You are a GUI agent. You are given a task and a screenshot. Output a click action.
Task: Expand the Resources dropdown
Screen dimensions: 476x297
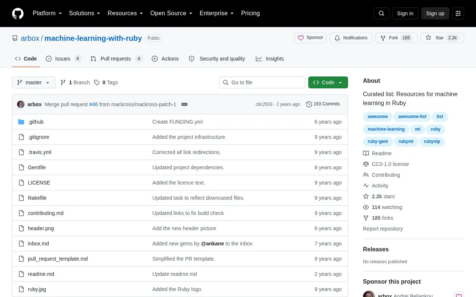(x=125, y=13)
